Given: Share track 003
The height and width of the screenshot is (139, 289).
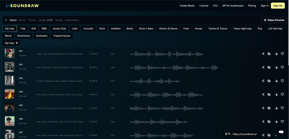Looking at the screenshot, I should pos(263,81).
